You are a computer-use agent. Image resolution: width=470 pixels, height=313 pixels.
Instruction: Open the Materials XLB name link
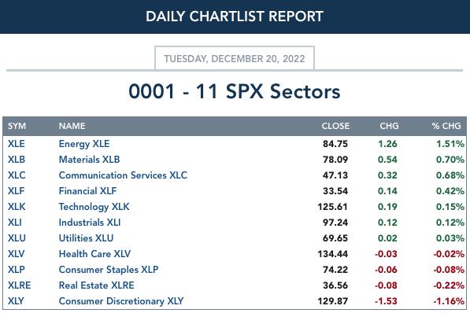(89, 160)
